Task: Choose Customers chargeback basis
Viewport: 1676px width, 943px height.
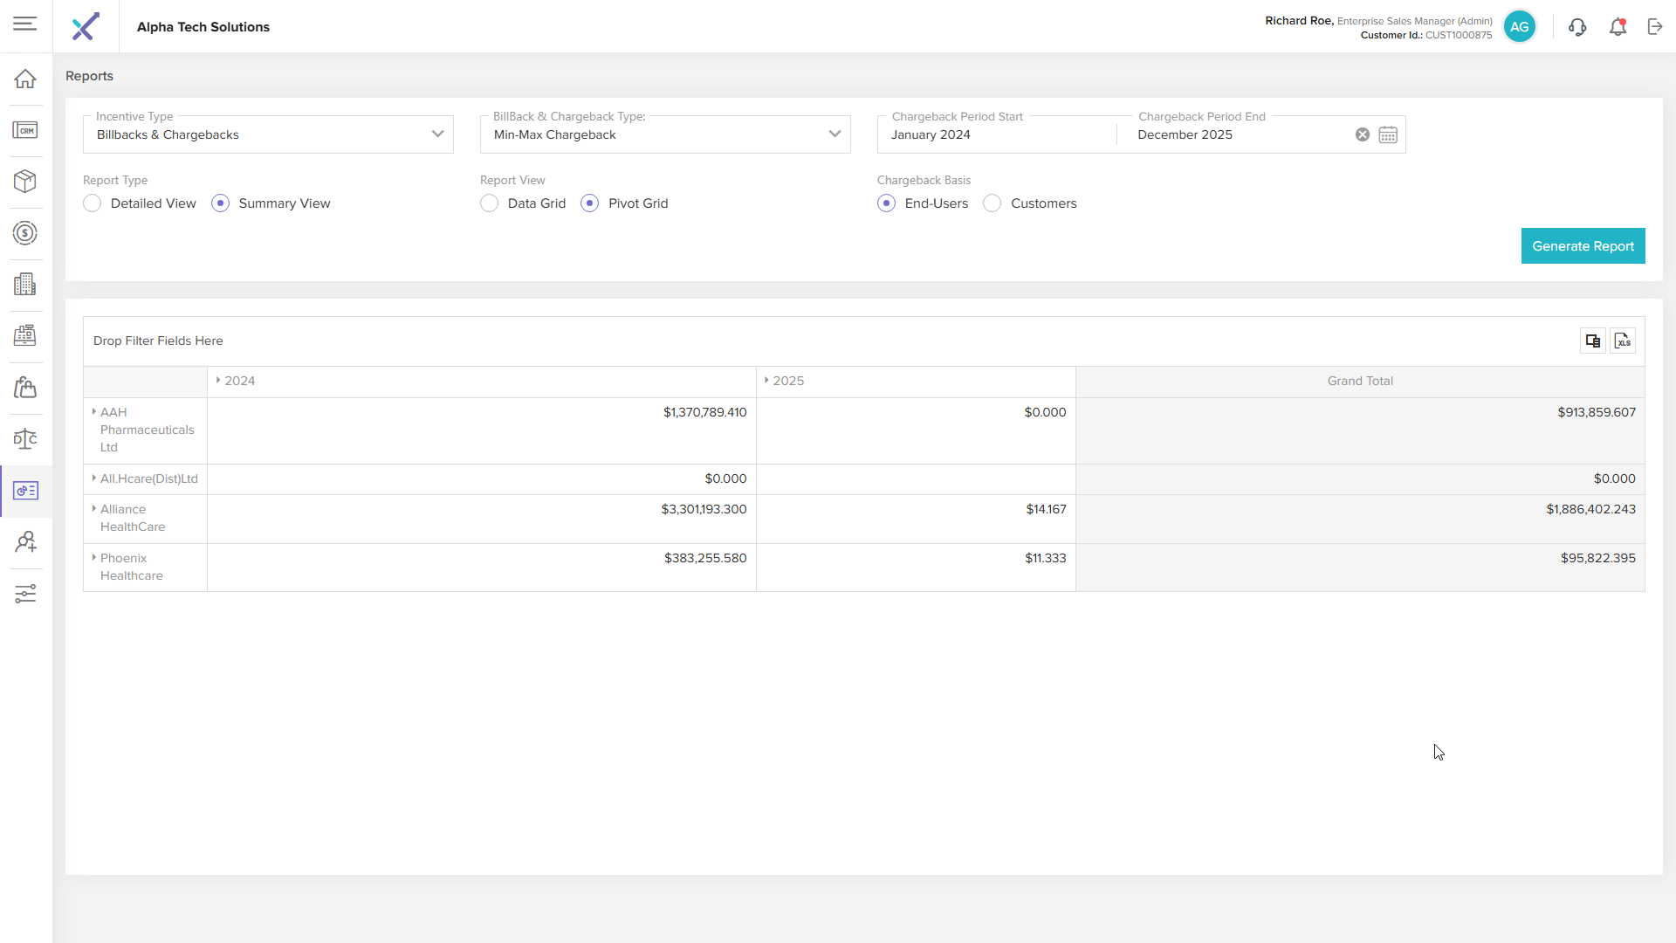Action: pos(993,203)
